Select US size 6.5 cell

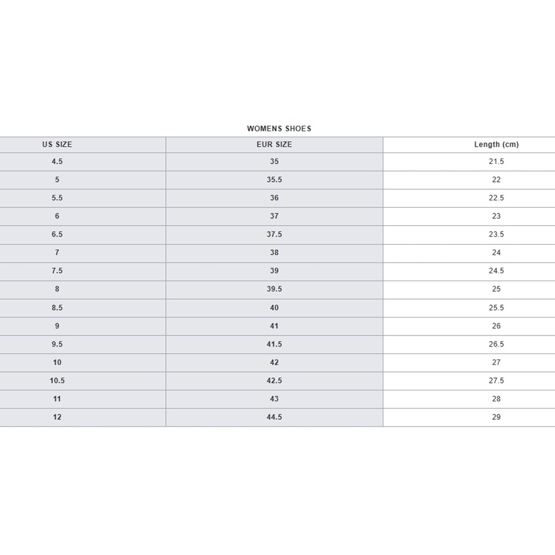(57, 234)
